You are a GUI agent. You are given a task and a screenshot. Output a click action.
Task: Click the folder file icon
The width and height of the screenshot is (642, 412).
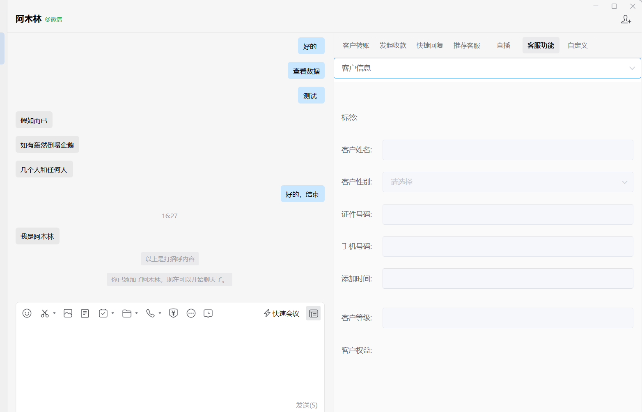(x=127, y=313)
